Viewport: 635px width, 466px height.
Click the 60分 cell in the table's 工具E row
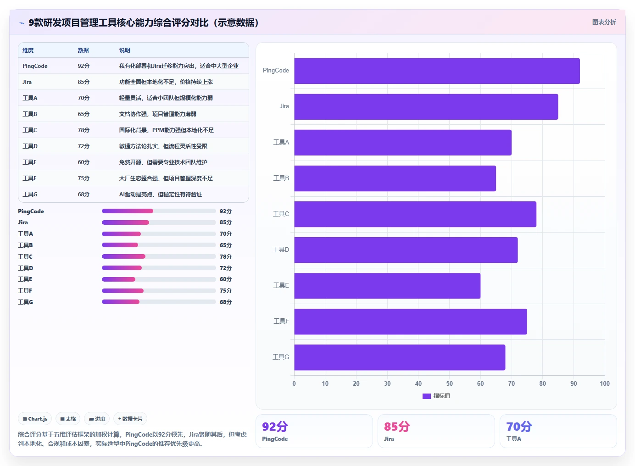[x=84, y=162]
